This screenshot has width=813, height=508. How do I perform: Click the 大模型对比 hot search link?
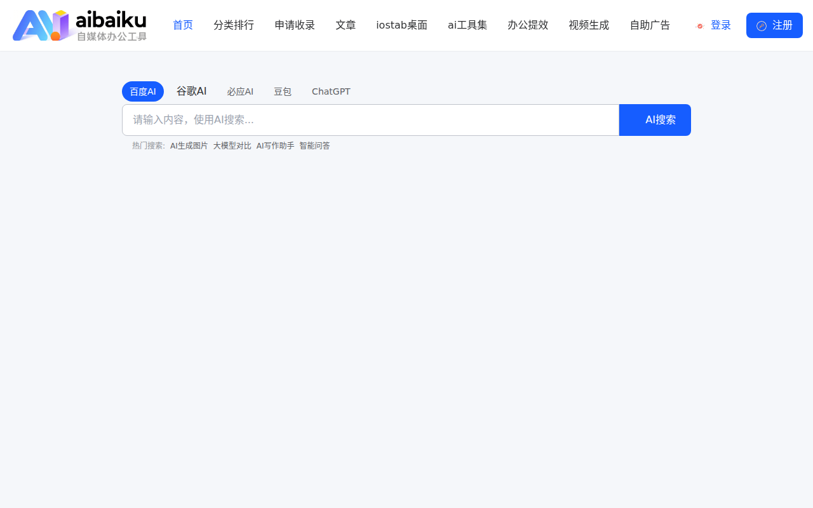(232, 145)
